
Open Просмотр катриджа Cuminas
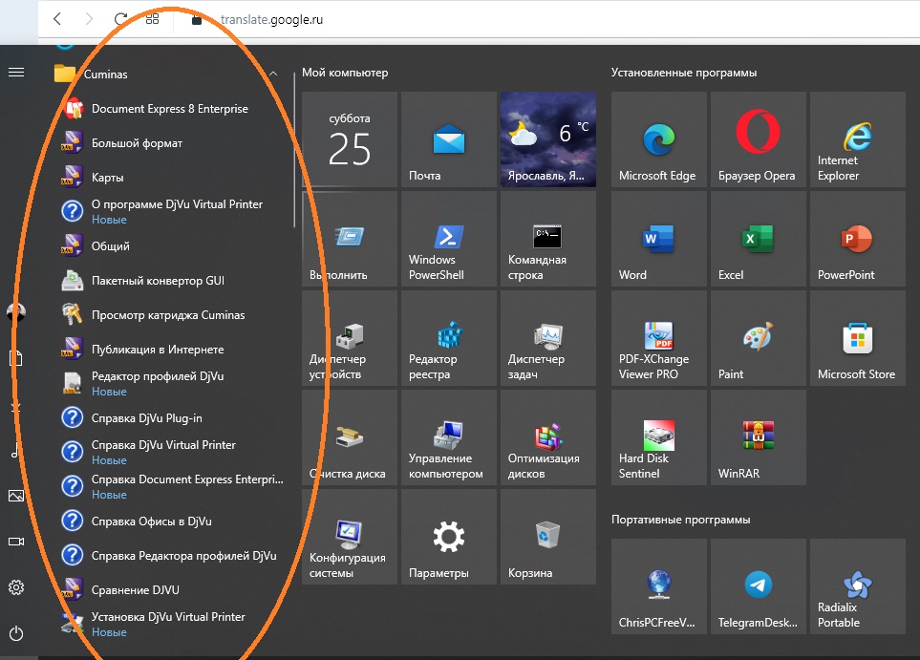tap(170, 315)
